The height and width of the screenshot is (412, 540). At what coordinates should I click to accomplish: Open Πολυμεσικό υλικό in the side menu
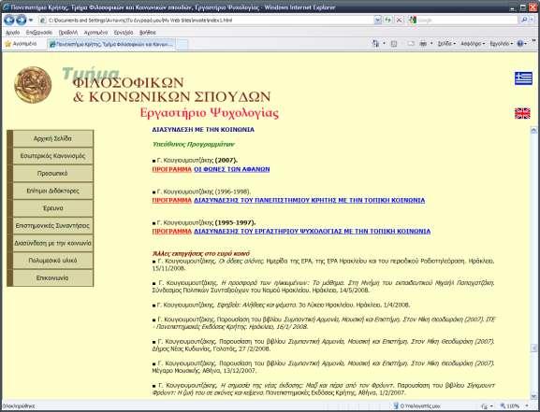coord(52,261)
